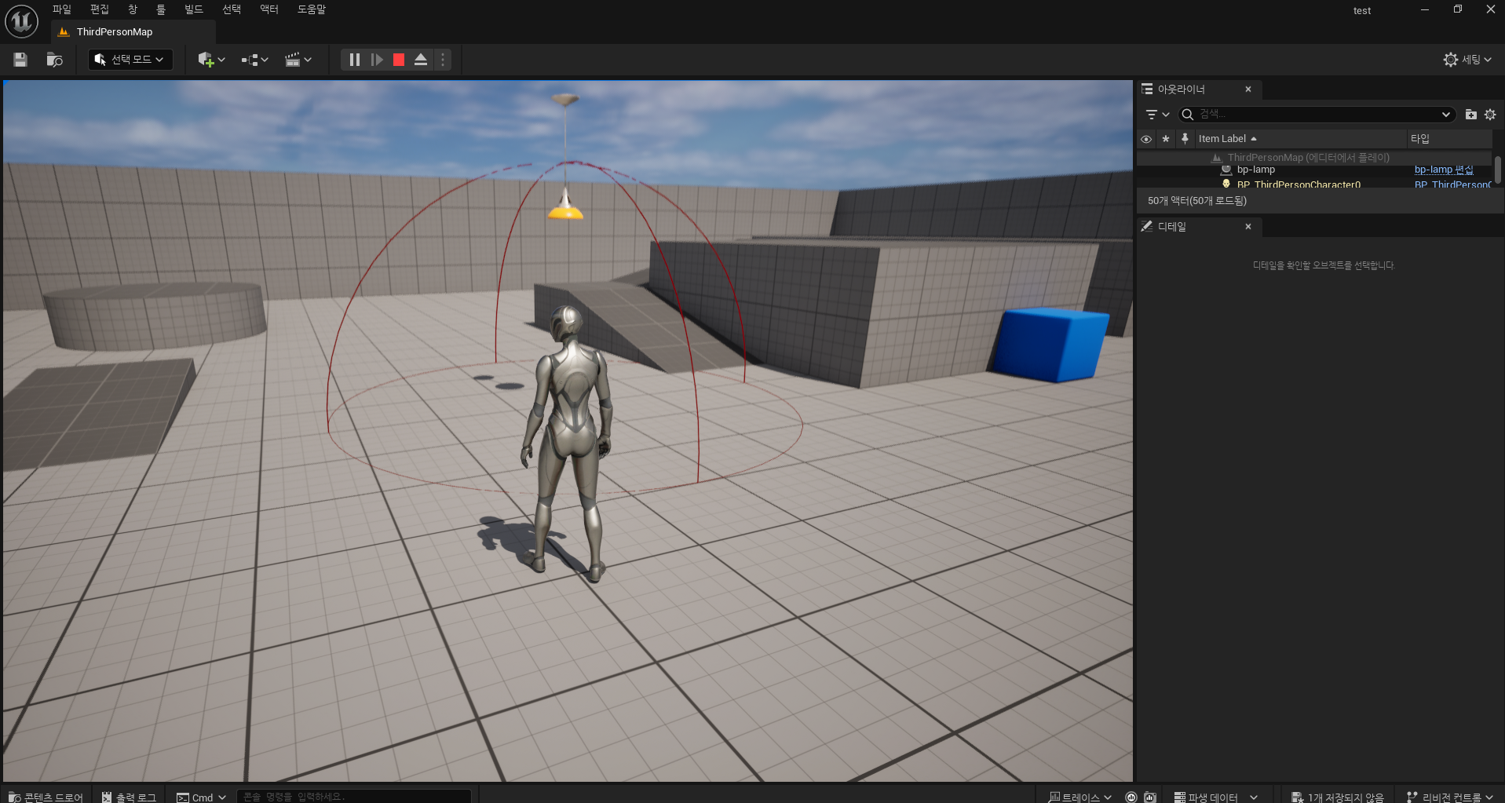The height and width of the screenshot is (803, 1505).
Task: Select bp-lamp in the outliner
Action: pyautogui.click(x=1255, y=170)
